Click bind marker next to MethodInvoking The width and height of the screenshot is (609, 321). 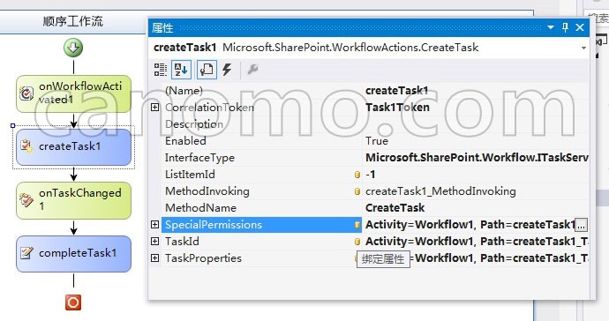pyautogui.click(x=357, y=191)
